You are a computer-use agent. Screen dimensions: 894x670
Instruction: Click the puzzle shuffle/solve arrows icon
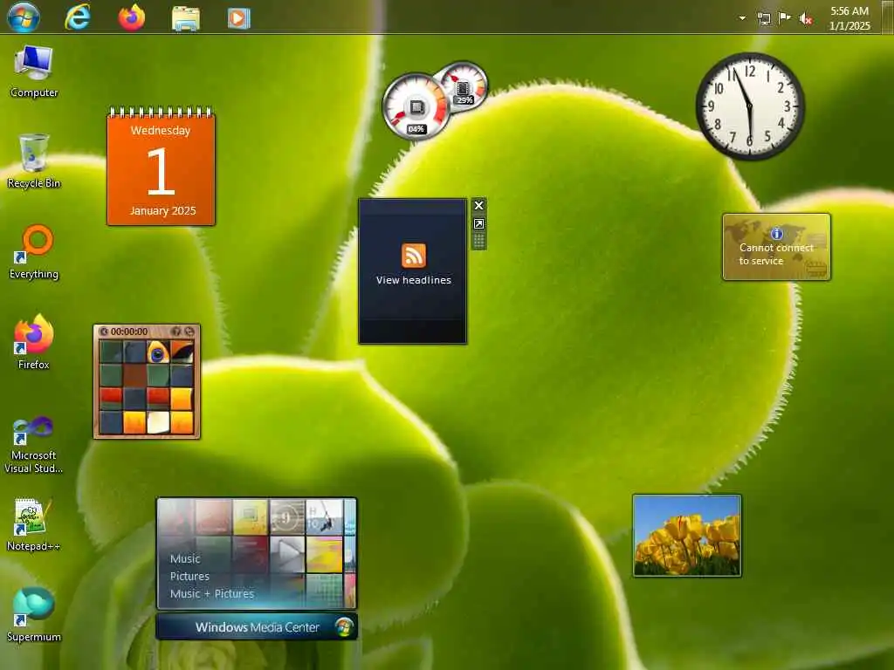point(189,331)
